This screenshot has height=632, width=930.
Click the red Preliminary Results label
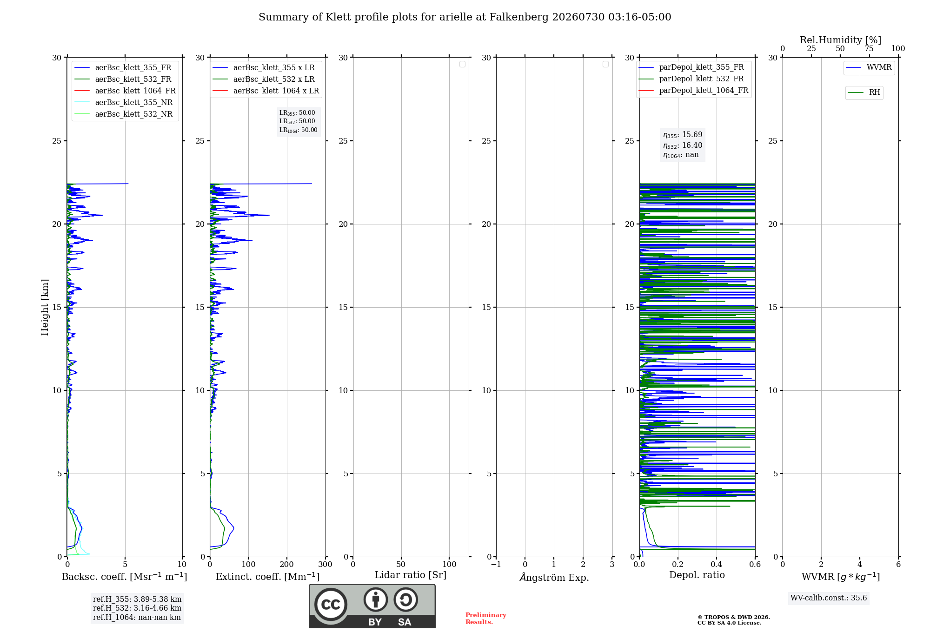pyautogui.click(x=486, y=619)
